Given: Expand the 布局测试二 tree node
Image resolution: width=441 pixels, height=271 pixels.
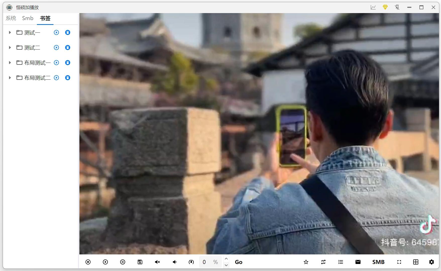Looking at the screenshot, I should [x=10, y=78].
